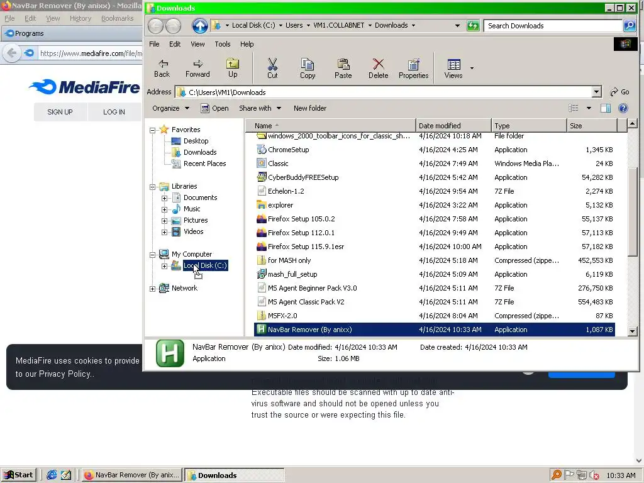Open the Help menu in Downloads

coord(247,44)
